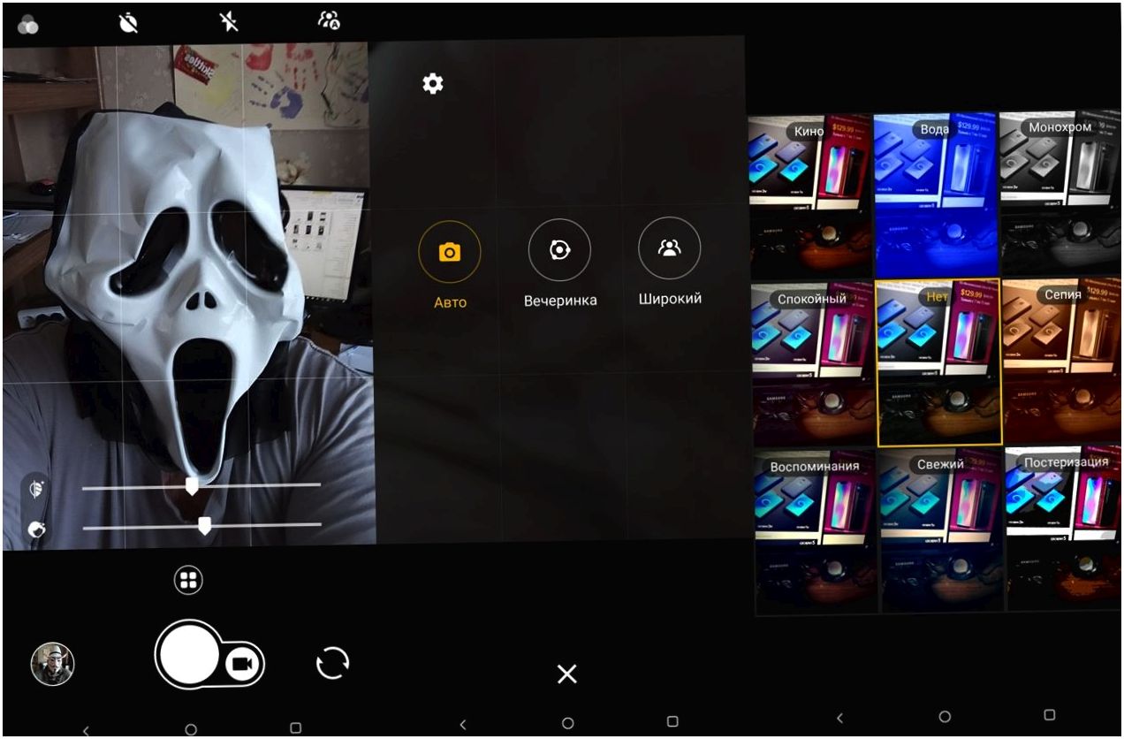
Task: Apply the Воспоминания filter
Action: tap(816, 530)
